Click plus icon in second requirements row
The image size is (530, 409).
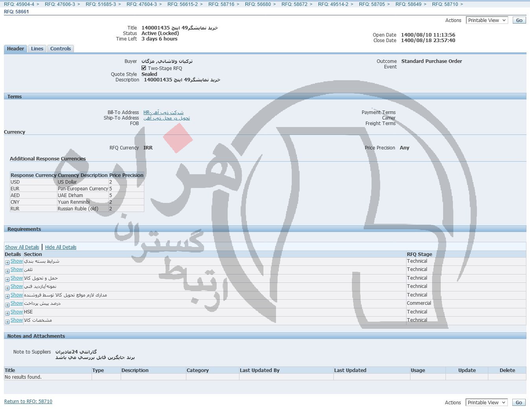(x=7, y=271)
